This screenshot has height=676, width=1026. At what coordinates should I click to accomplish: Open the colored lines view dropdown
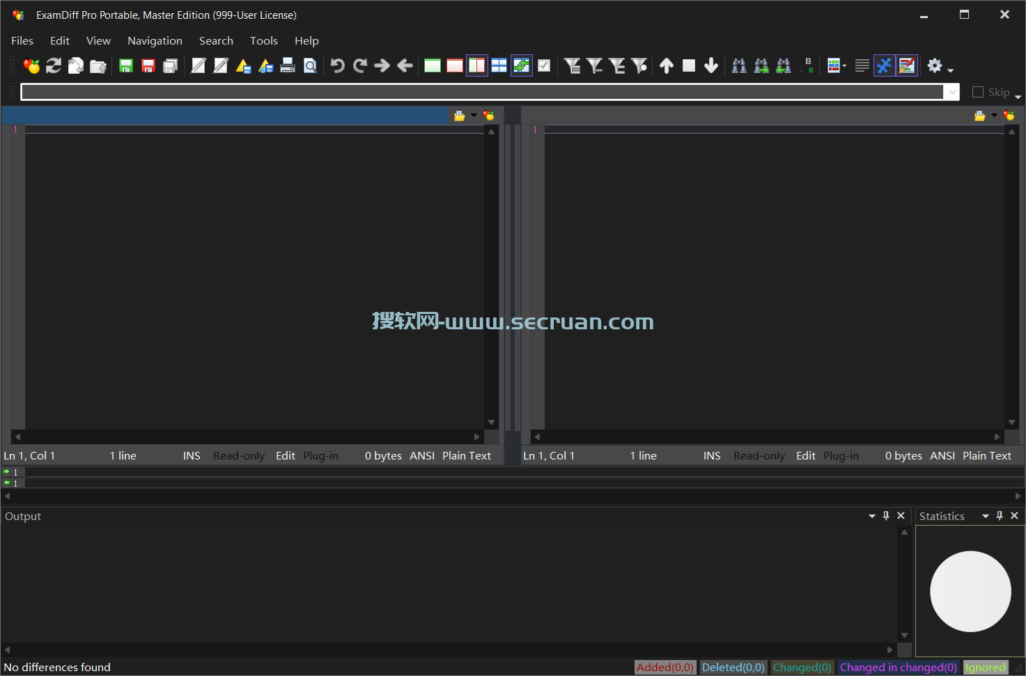click(844, 65)
